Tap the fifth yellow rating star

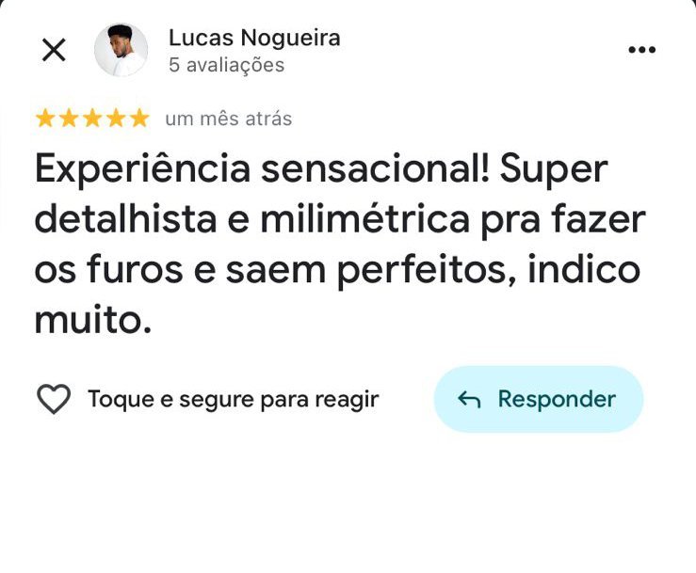(139, 119)
